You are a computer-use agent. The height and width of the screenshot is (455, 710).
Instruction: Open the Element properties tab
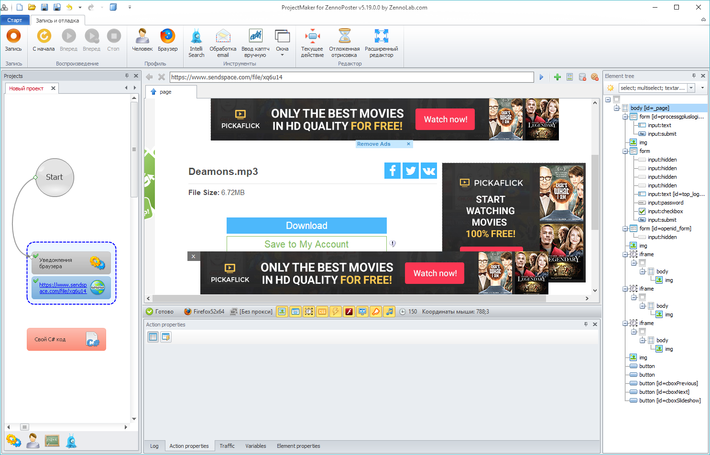point(298,446)
